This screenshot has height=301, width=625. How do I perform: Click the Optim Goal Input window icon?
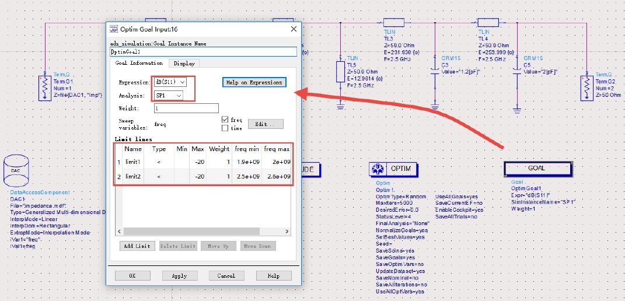(114, 29)
